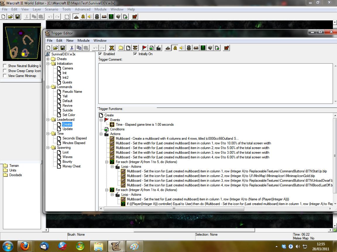Select the Update trigger under Leaderboard
337x252 pixels.
click(x=68, y=129)
